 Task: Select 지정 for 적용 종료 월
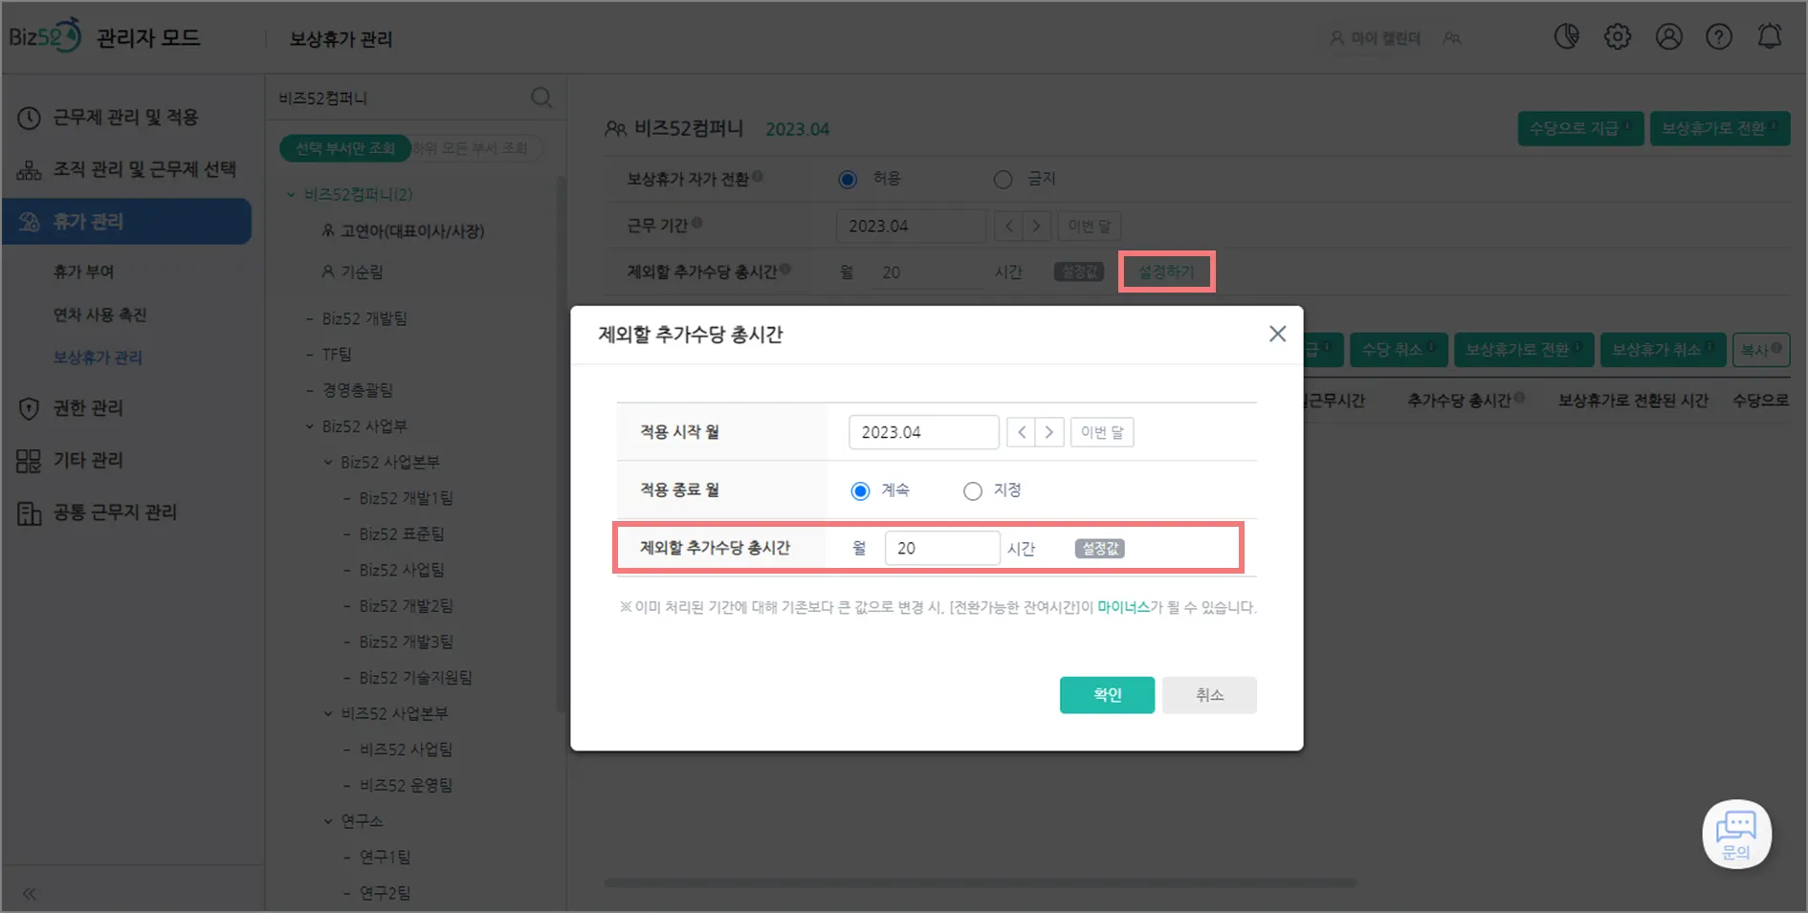tap(972, 490)
